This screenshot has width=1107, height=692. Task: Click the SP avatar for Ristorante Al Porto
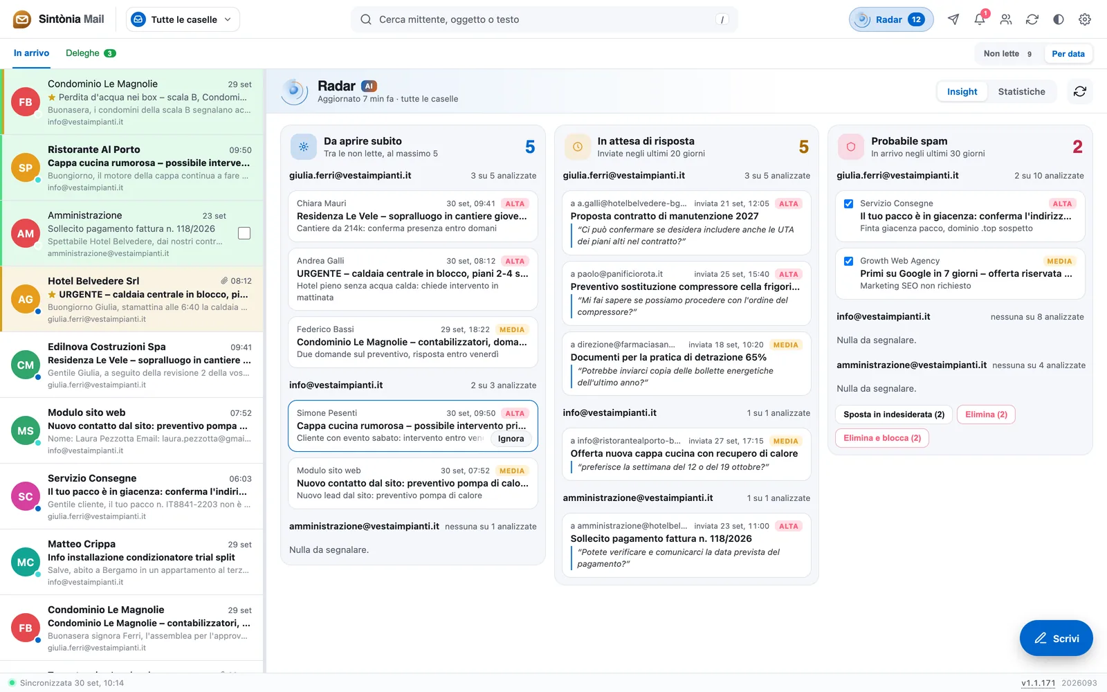(x=26, y=167)
